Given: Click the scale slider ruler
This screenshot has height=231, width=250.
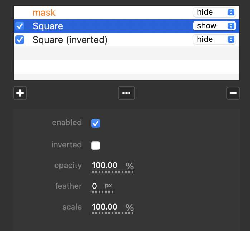Looking at the screenshot, I should click(x=112, y=213).
